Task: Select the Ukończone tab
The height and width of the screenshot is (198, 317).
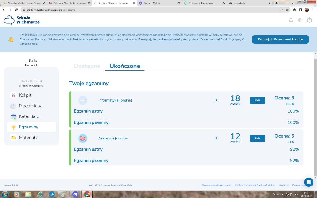Action: click(125, 66)
